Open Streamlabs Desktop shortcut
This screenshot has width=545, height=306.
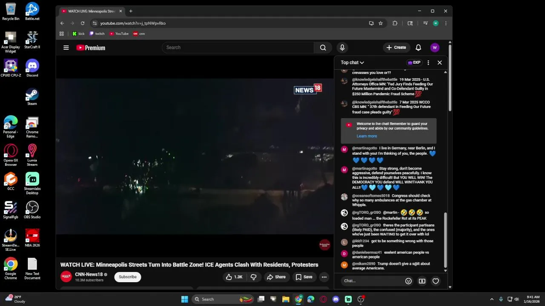[32, 184]
